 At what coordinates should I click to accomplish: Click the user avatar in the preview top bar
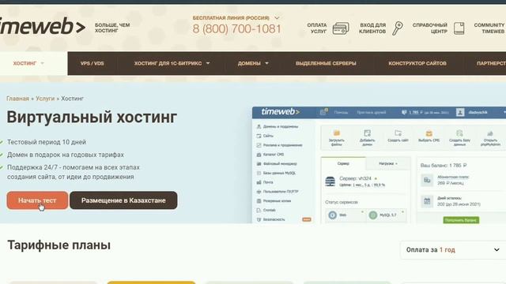point(460,112)
